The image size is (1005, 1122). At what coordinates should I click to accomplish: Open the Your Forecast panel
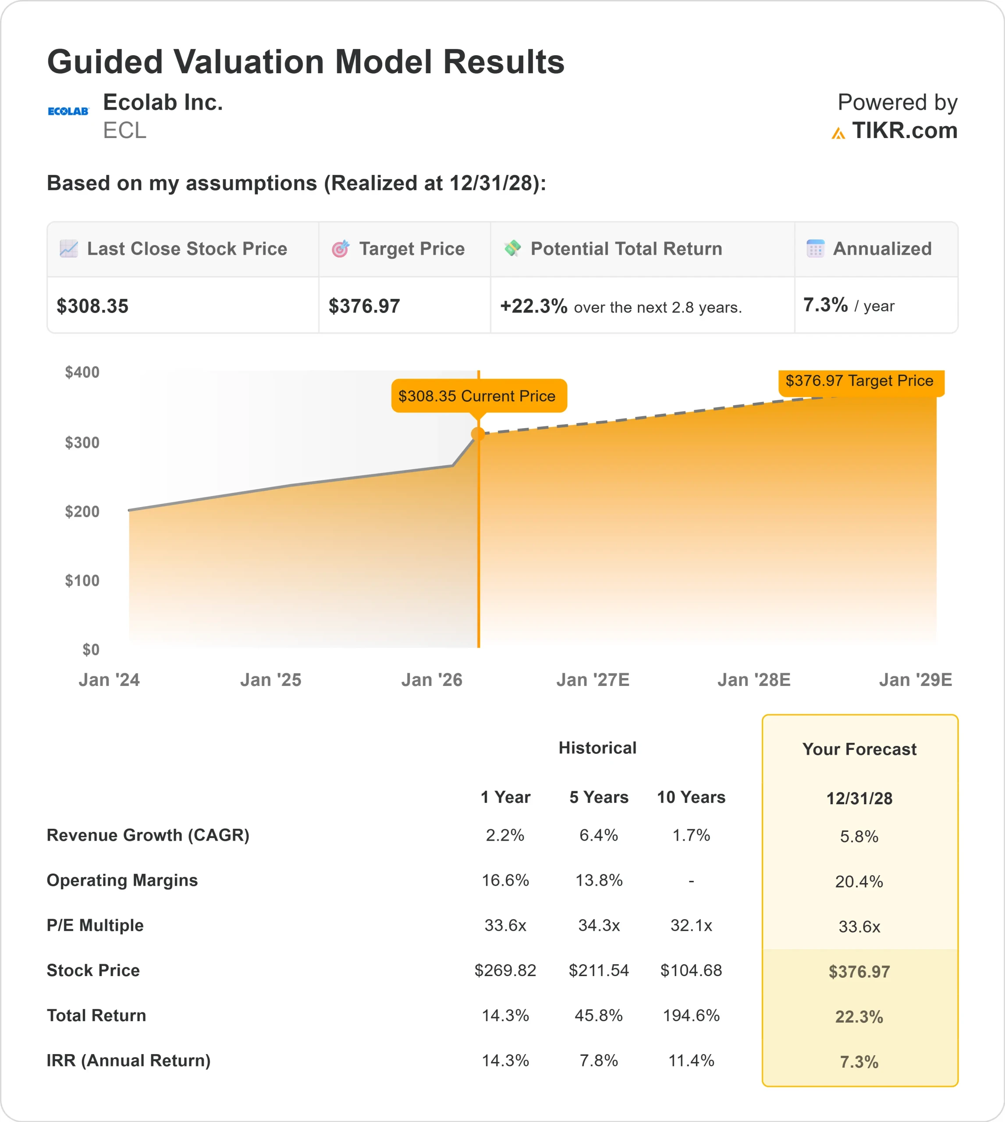(860, 750)
